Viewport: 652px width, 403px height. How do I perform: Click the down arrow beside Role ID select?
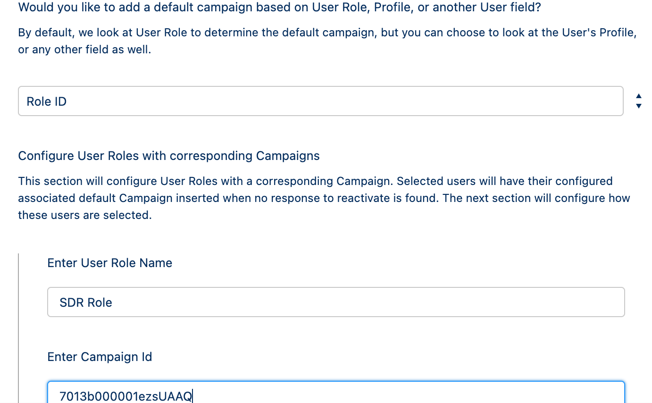click(x=638, y=106)
